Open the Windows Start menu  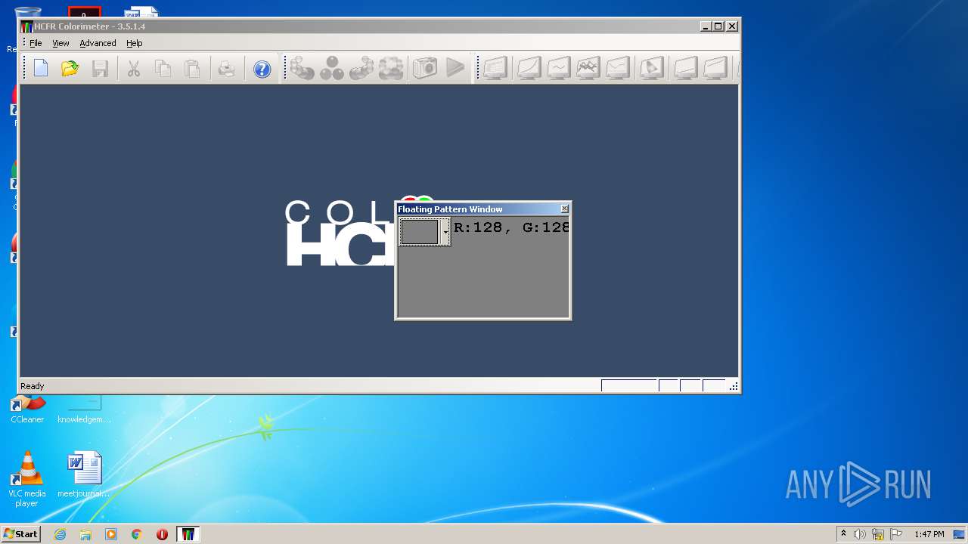pyautogui.click(x=20, y=534)
